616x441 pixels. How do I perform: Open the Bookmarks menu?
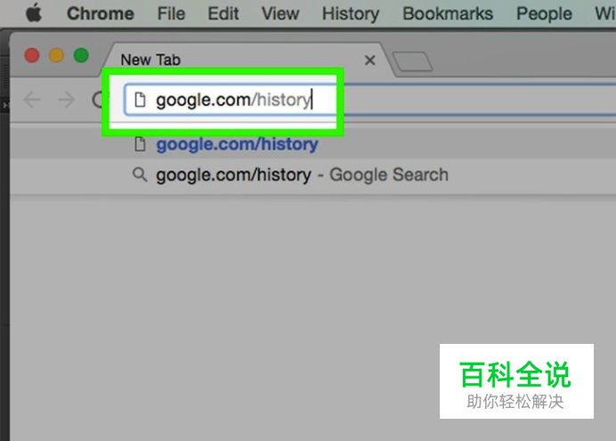pos(448,13)
